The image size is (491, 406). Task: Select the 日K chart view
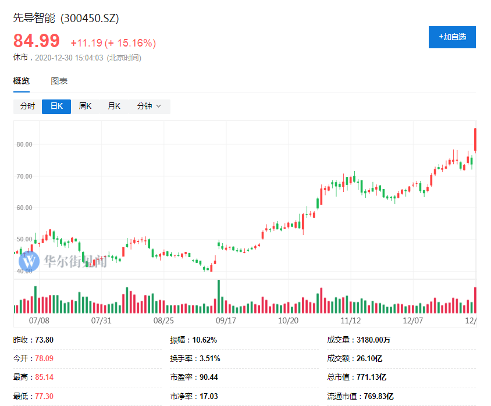click(x=56, y=106)
